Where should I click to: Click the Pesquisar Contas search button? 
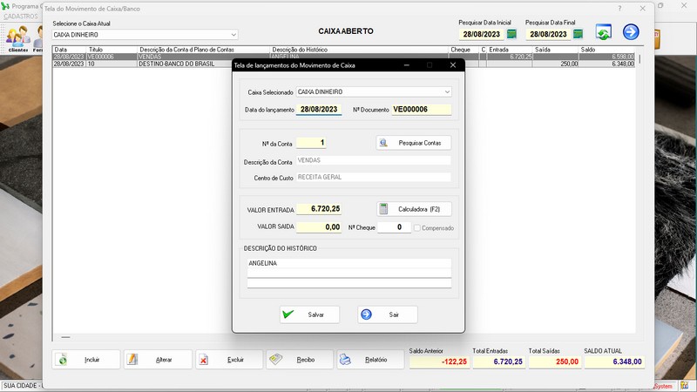point(414,143)
